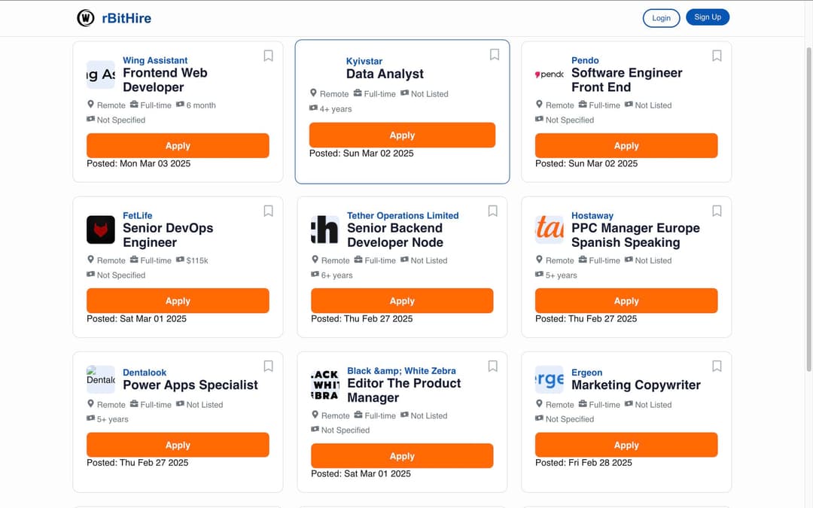Bookmark the Senior DevOps Engineer listing
Viewport: 813px width, 508px height.
pos(268,211)
